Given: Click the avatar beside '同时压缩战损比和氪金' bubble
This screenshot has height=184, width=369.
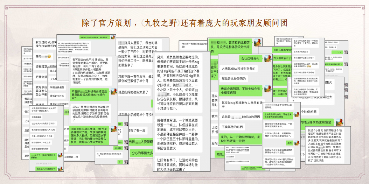Looking at the screenshot, I should click(x=339, y=122).
